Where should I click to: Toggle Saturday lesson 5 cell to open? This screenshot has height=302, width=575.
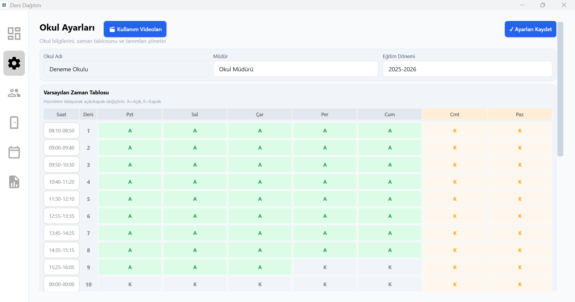455,199
